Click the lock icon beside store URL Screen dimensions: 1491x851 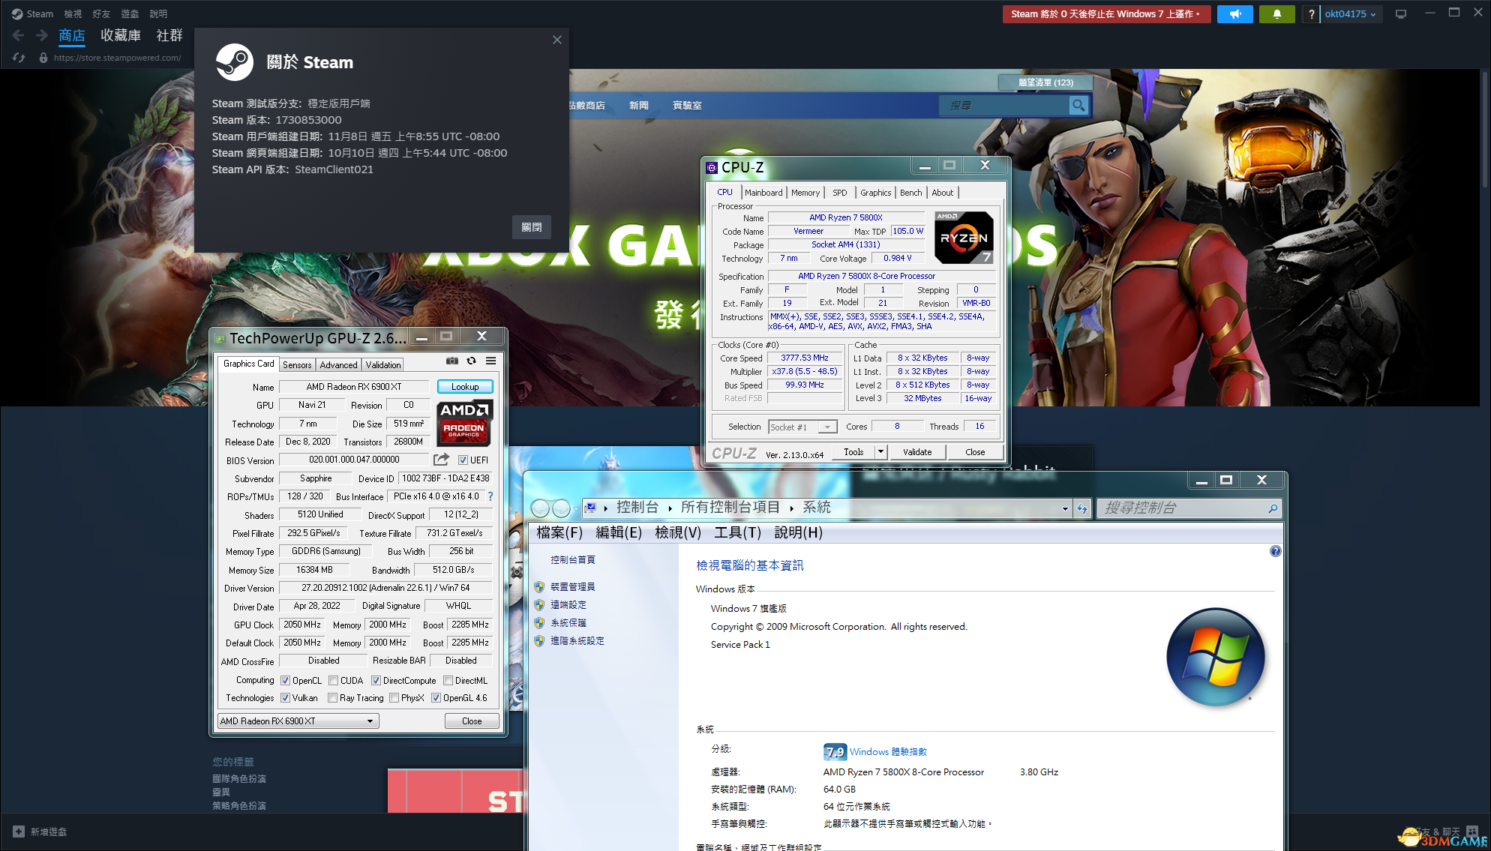click(43, 58)
